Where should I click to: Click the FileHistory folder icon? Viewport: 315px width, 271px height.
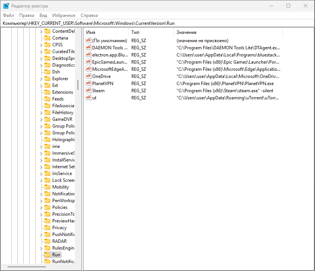(x=47, y=113)
